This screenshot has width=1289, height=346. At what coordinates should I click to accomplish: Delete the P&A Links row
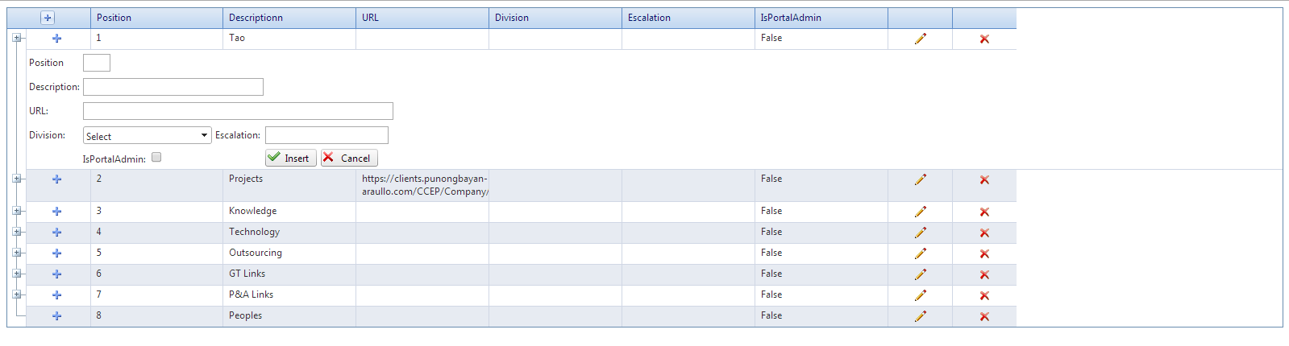[984, 296]
